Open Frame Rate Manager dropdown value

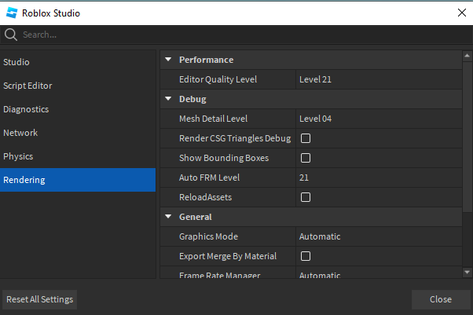379,273
